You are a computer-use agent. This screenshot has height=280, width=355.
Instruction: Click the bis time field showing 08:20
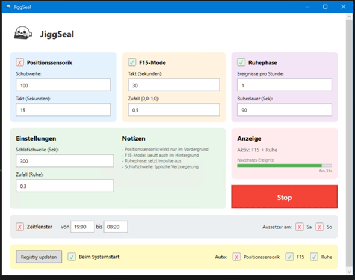pos(116,227)
